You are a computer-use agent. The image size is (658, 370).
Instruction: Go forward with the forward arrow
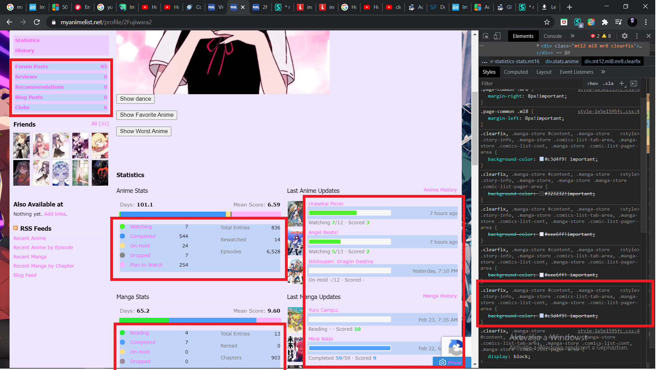(23, 22)
